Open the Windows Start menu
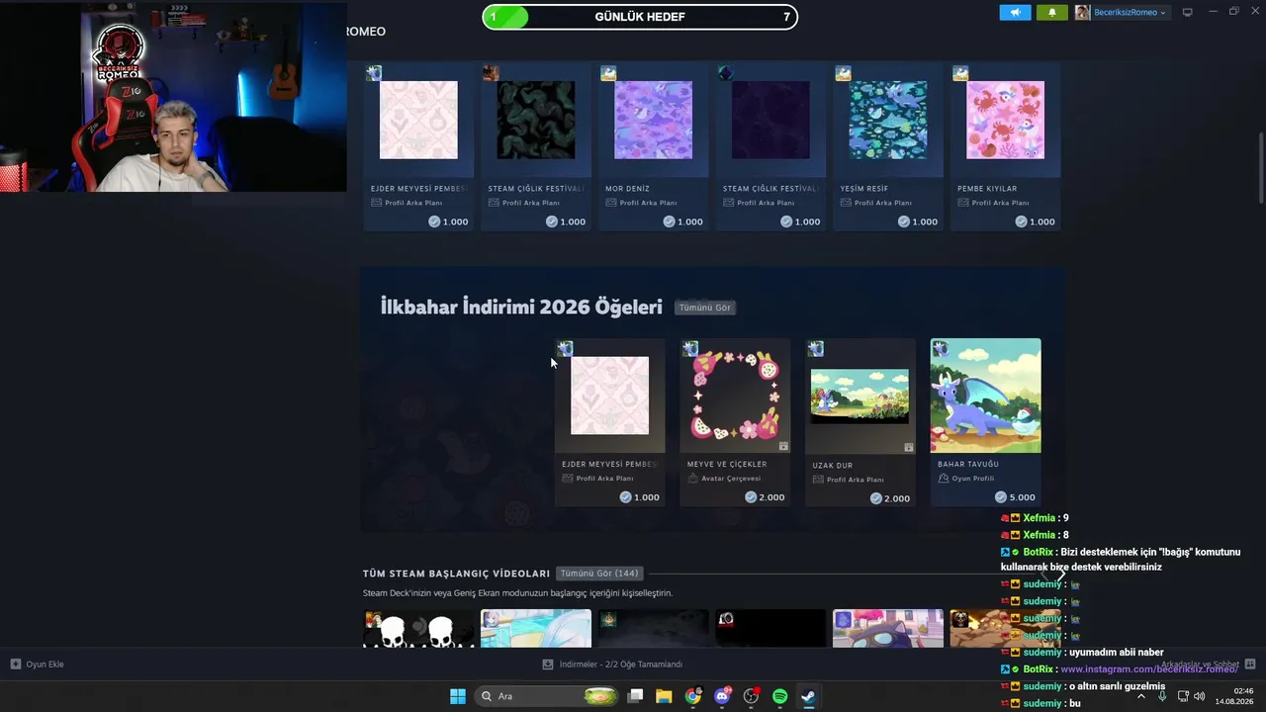1266x712 pixels. pyautogui.click(x=458, y=696)
